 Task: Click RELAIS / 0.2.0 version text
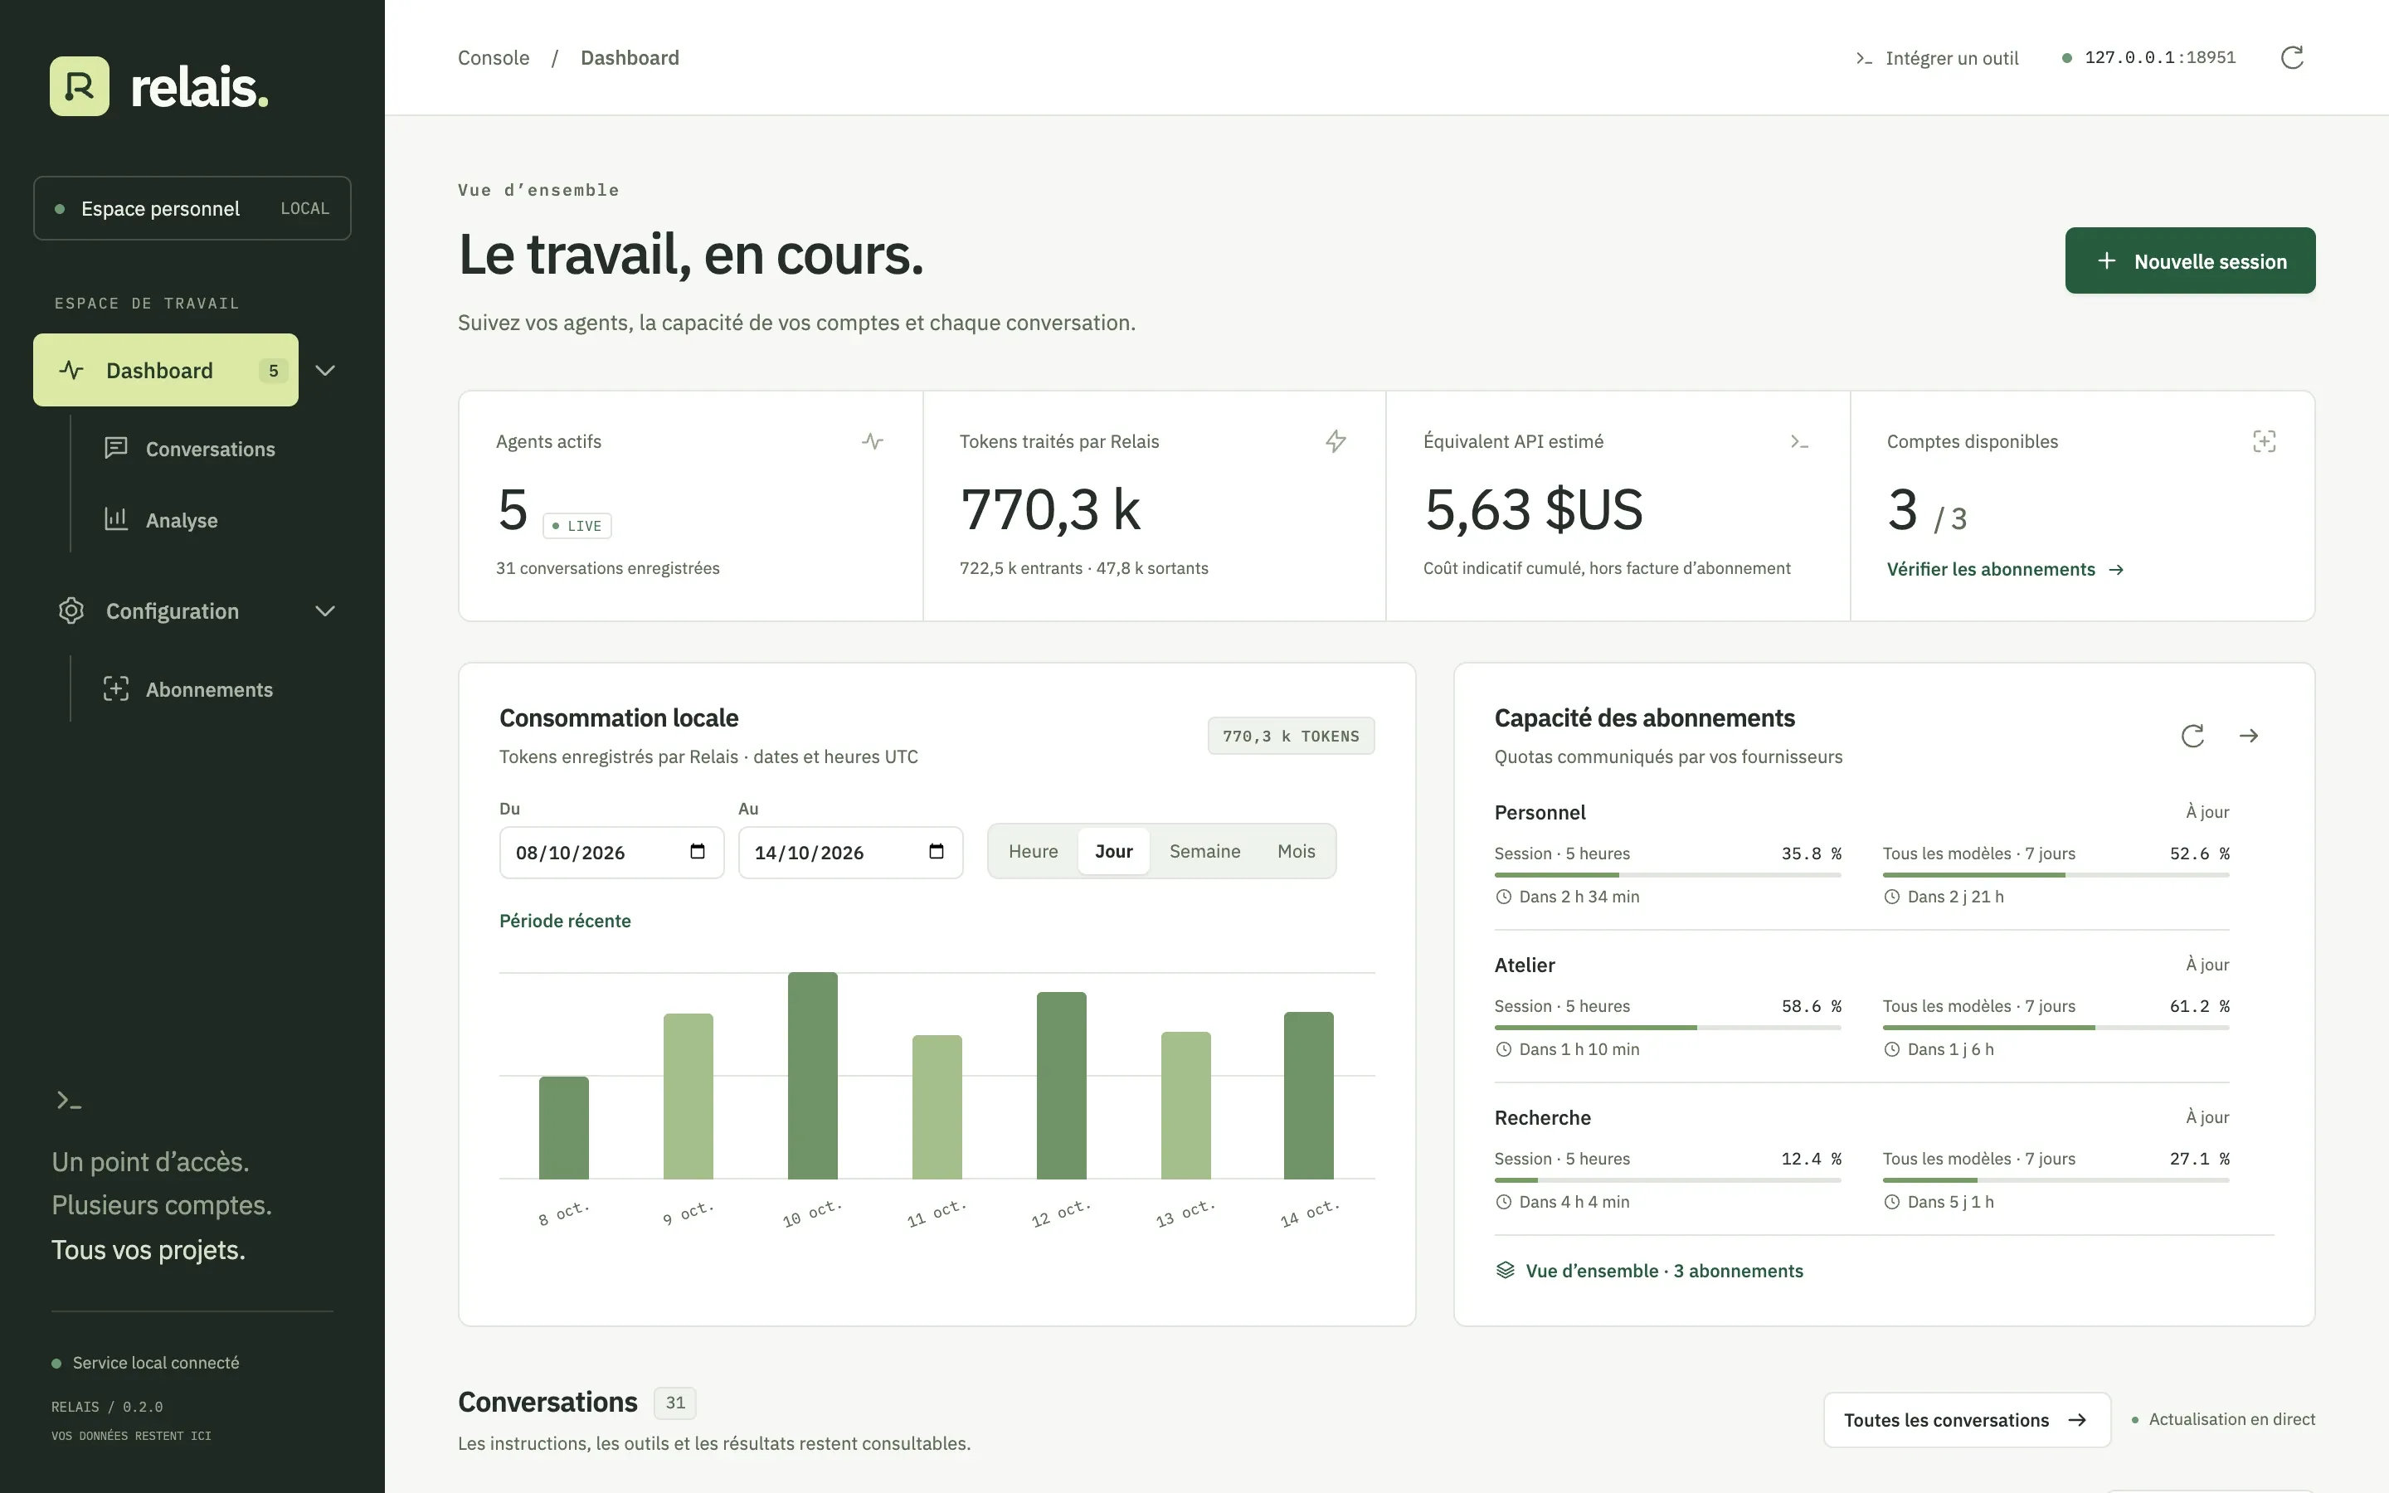click(x=107, y=1407)
